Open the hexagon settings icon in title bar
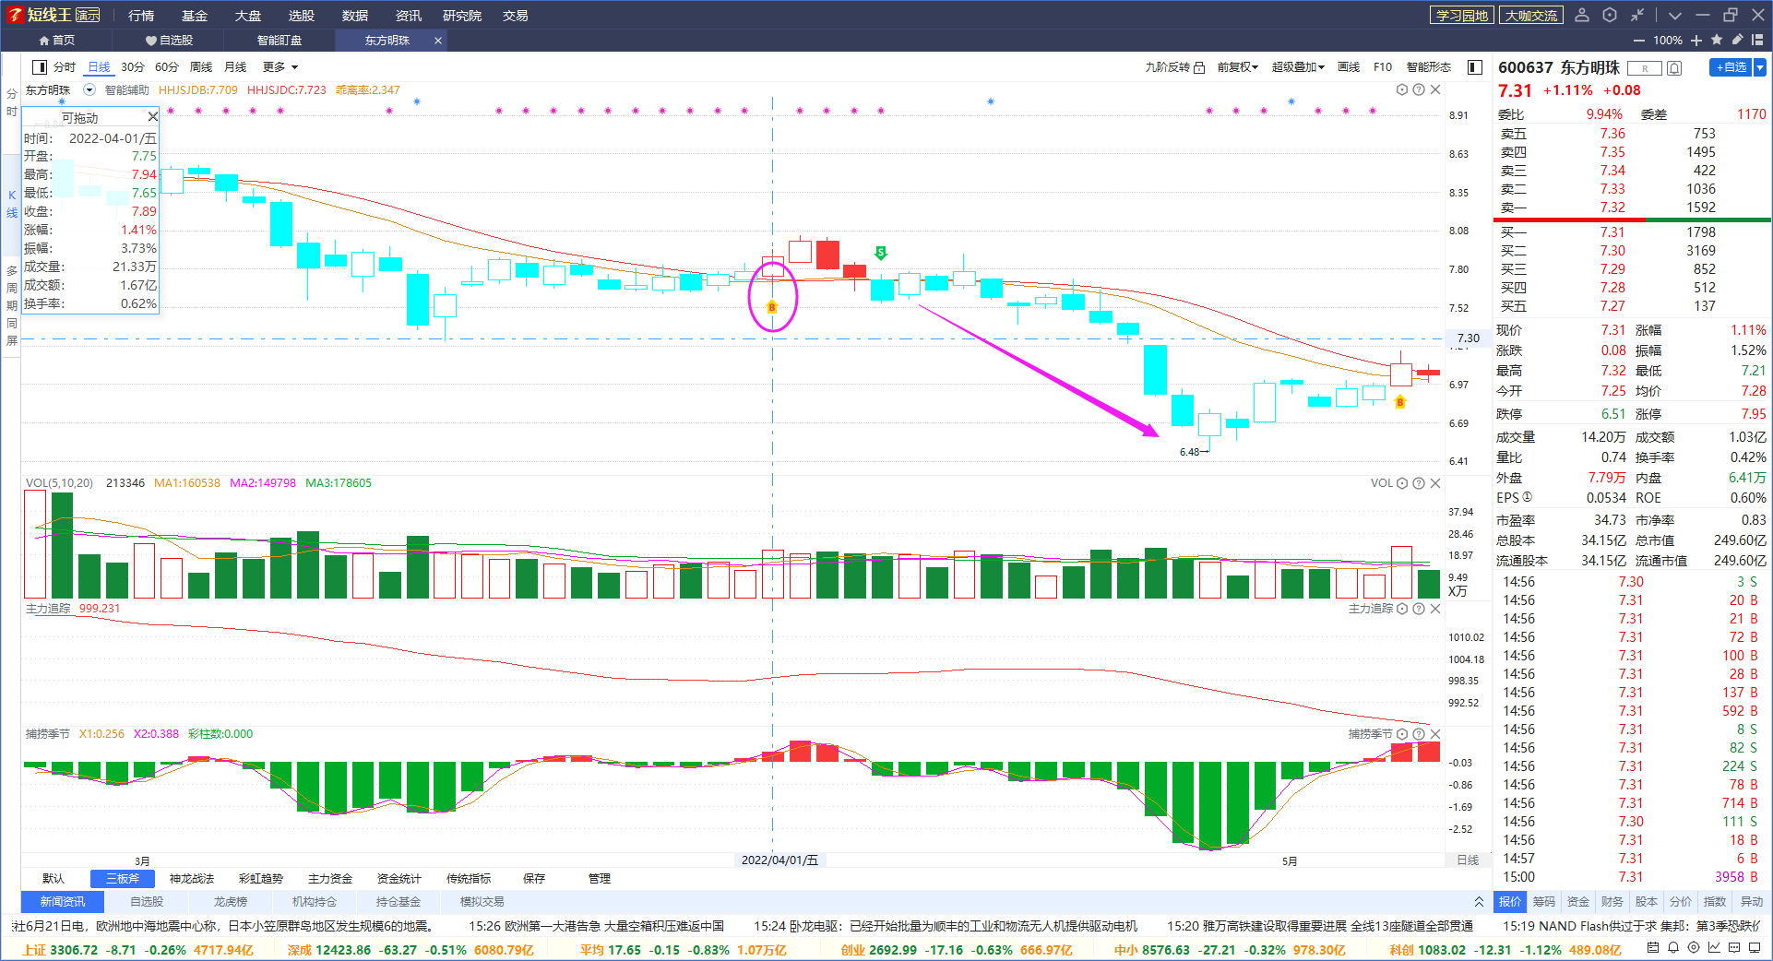Viewport: 1773px width, 961px height. 1610,15
